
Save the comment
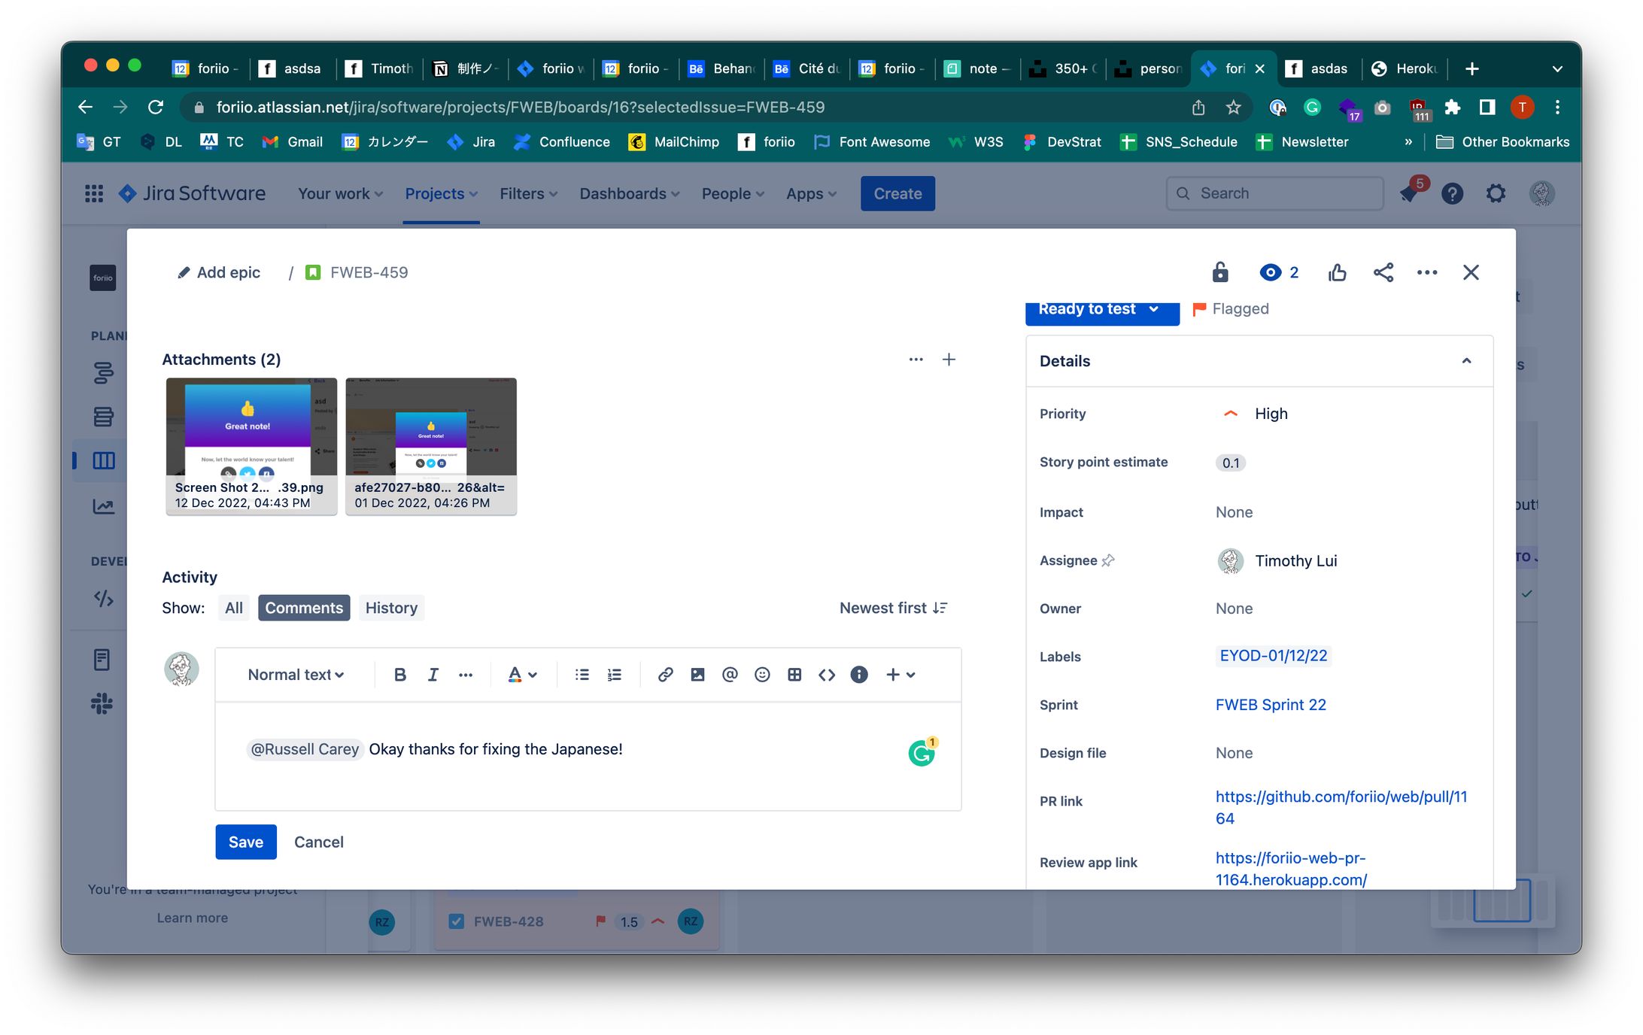point(246,842)
